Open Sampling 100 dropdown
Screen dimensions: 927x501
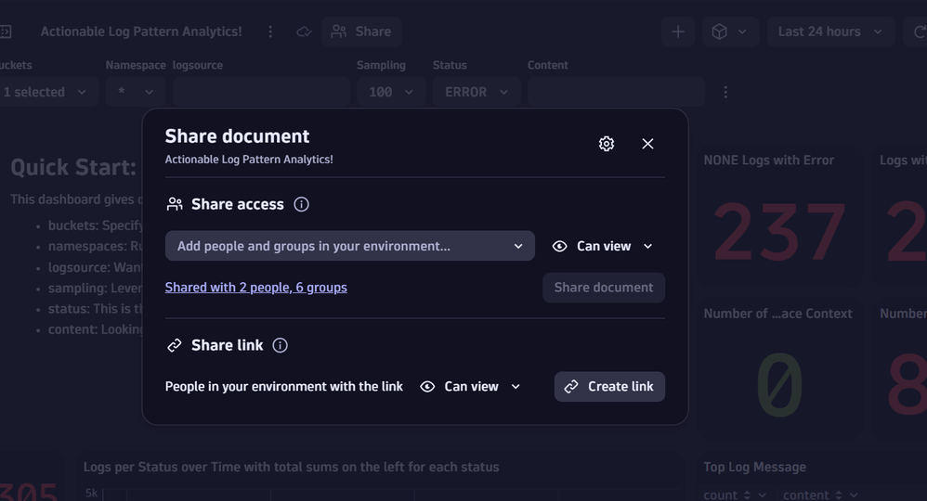pos(391,92)
